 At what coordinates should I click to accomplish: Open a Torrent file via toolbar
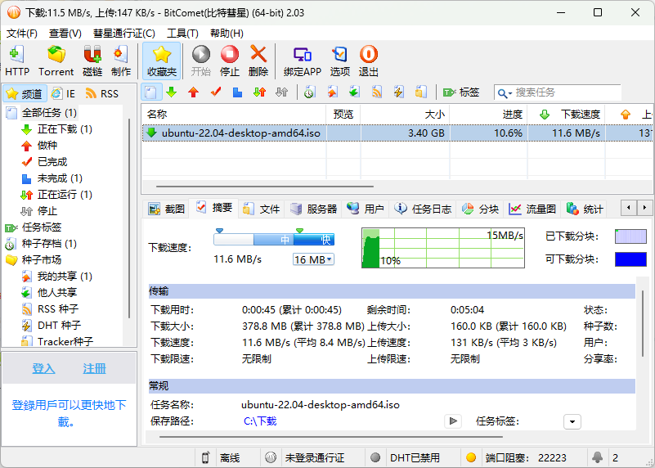pos(56,61)
